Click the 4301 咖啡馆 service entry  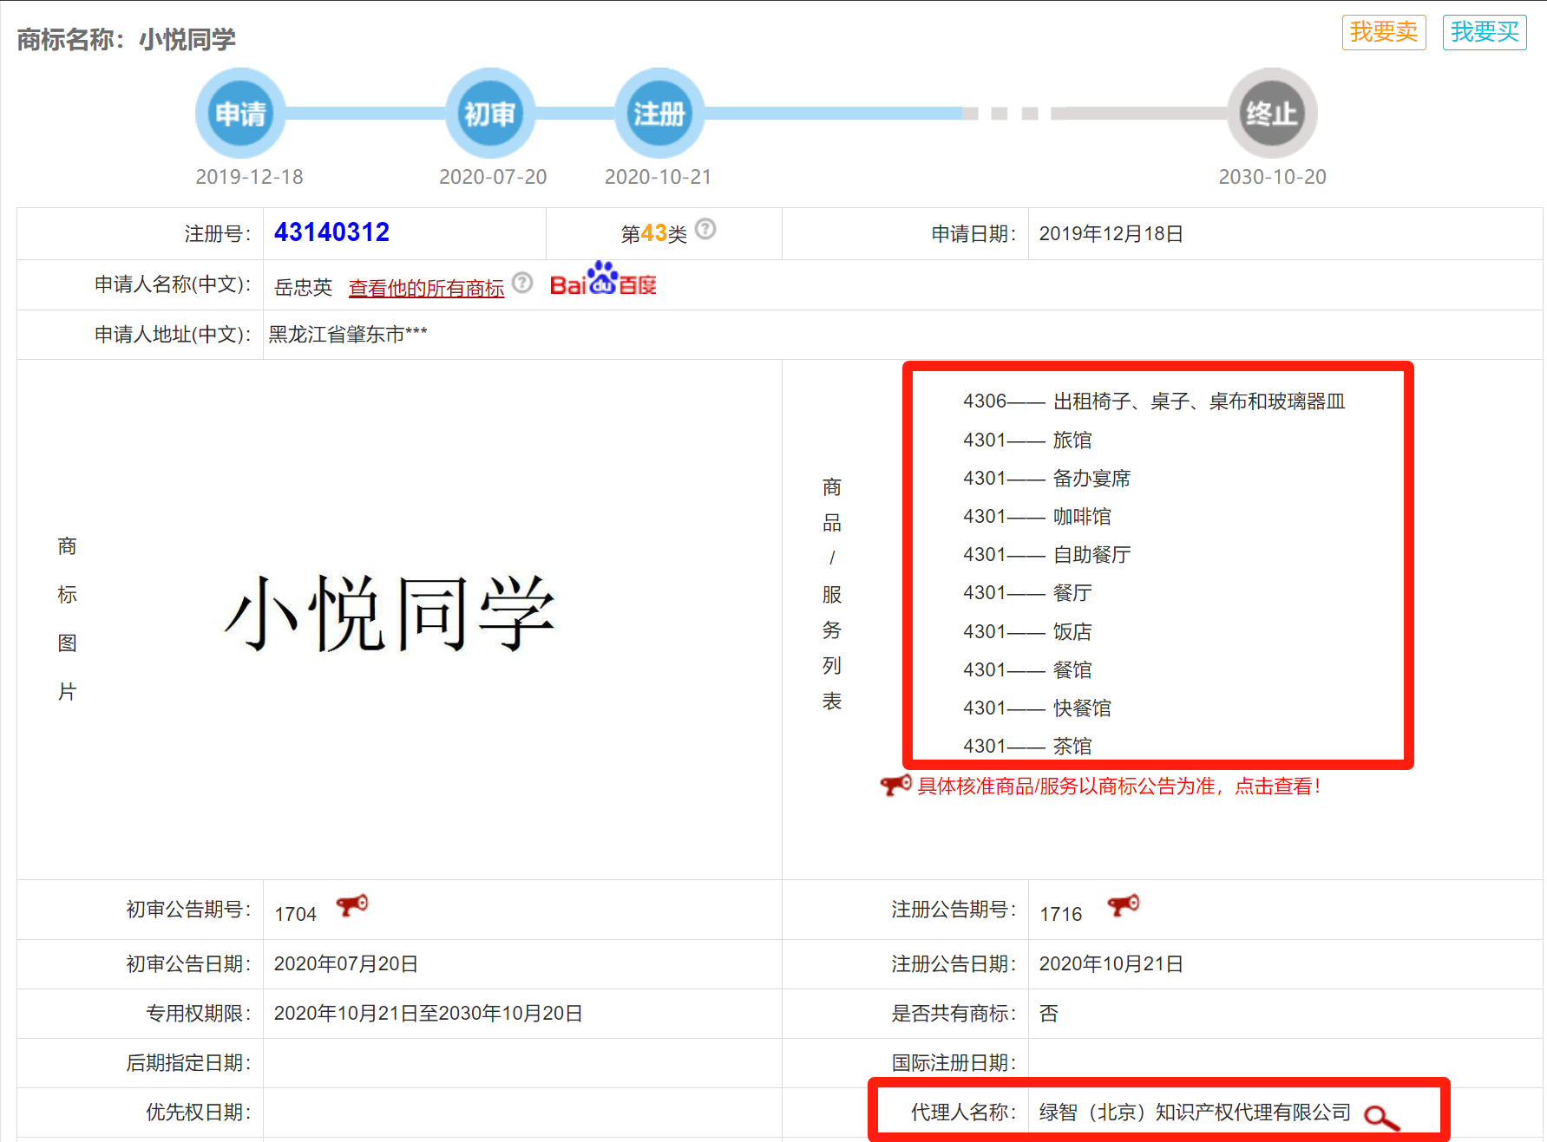click(x=1037, y=517)
